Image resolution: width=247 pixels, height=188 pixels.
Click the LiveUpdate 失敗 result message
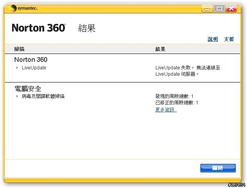pos(188,71)
